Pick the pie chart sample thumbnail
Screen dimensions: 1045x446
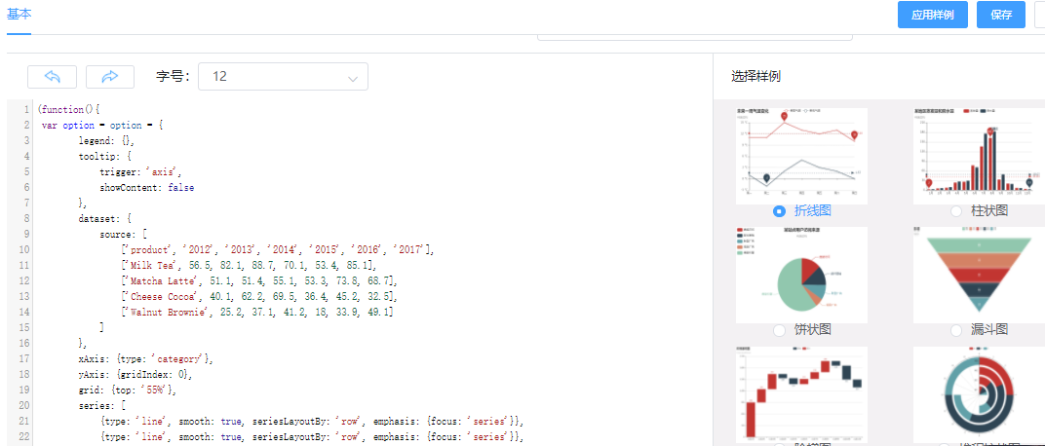801,275
